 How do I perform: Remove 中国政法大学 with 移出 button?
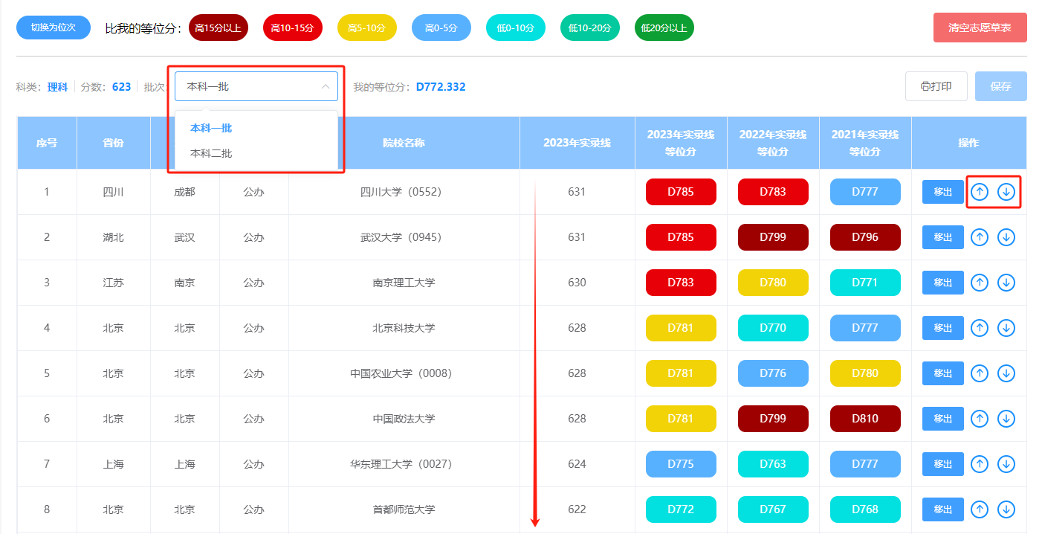pos(943,419)
